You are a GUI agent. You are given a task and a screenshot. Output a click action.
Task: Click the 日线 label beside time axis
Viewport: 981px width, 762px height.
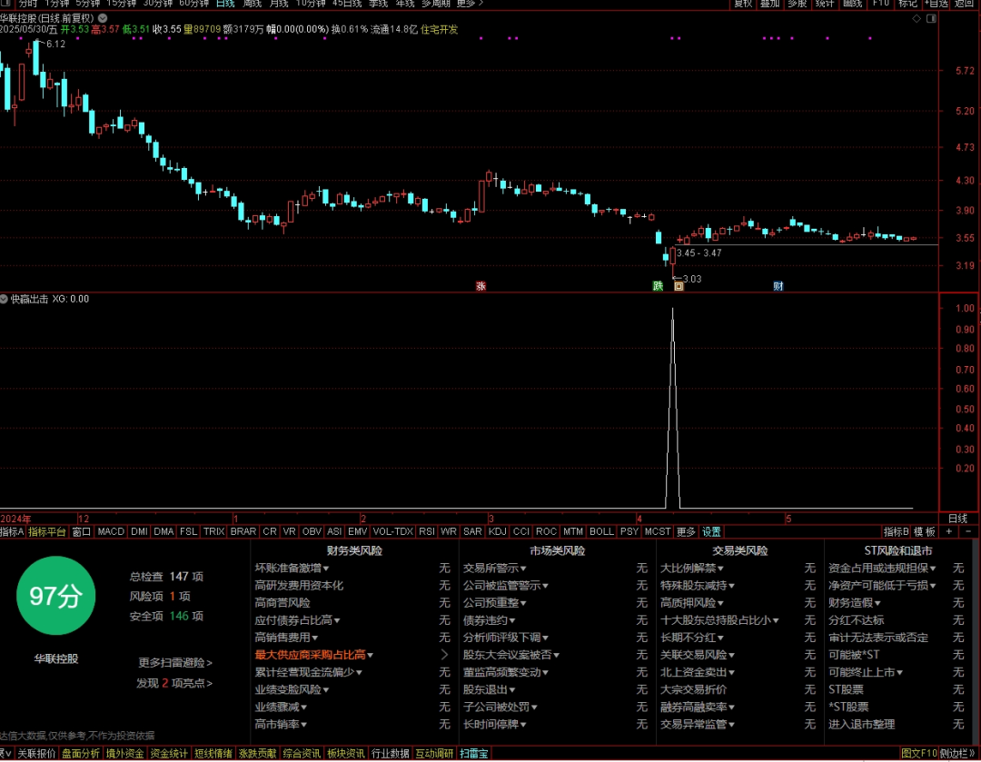point(958,518)
